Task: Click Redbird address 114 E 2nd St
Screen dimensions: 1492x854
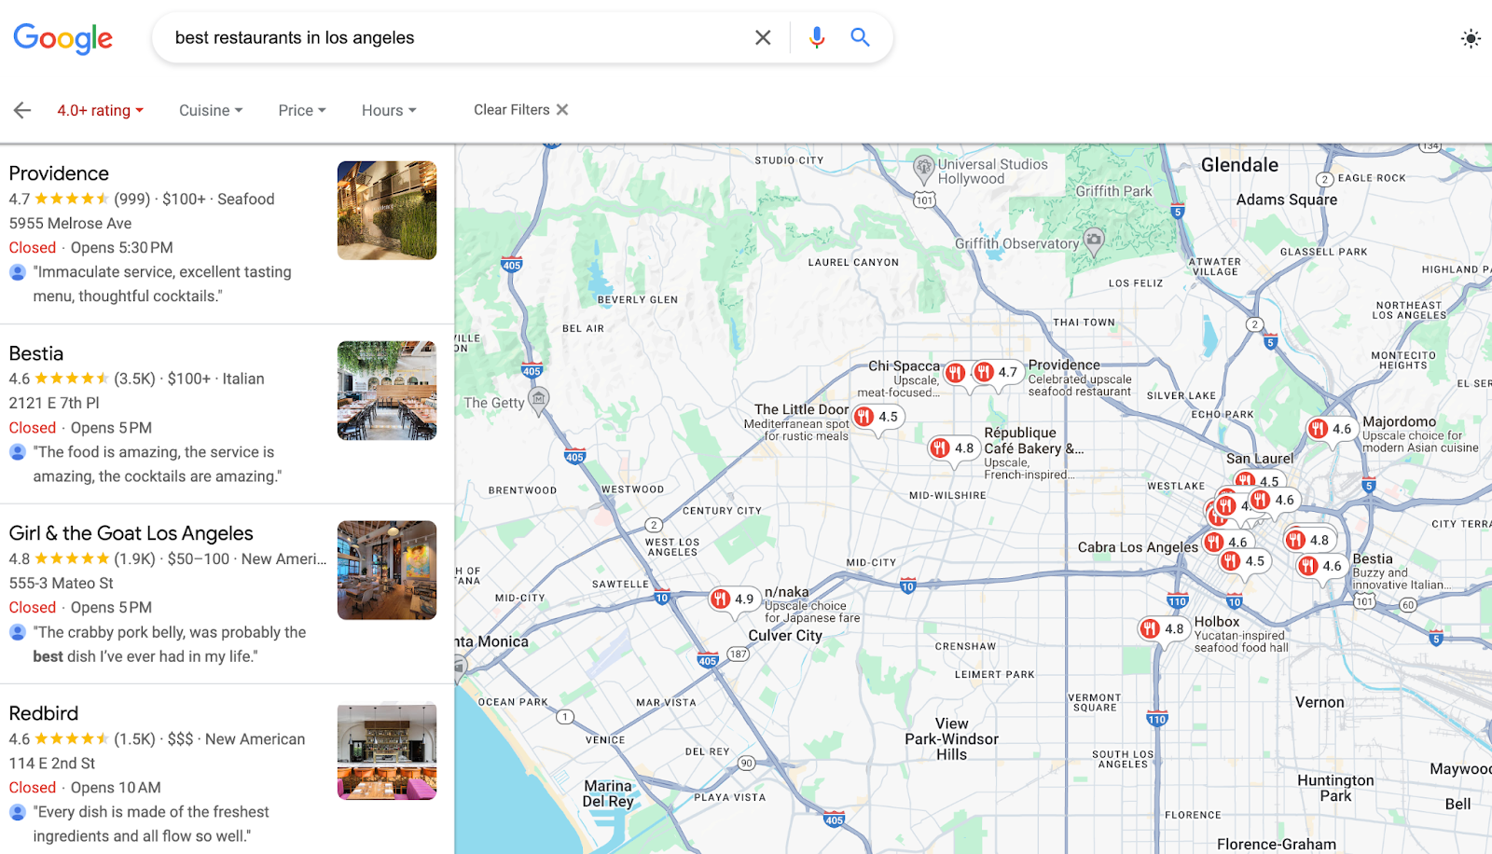Action: click(x=52, y=764)
